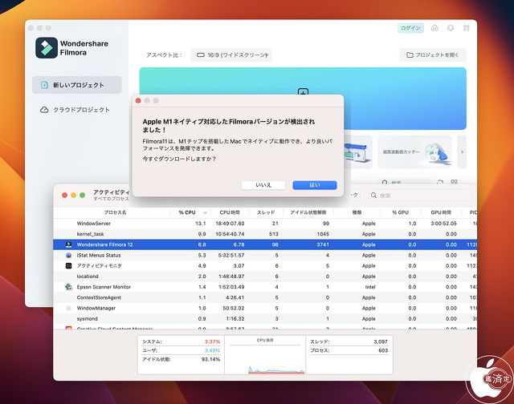Click the ログイン button in Filmora
The image size is (514, 404).
[410, 28]
